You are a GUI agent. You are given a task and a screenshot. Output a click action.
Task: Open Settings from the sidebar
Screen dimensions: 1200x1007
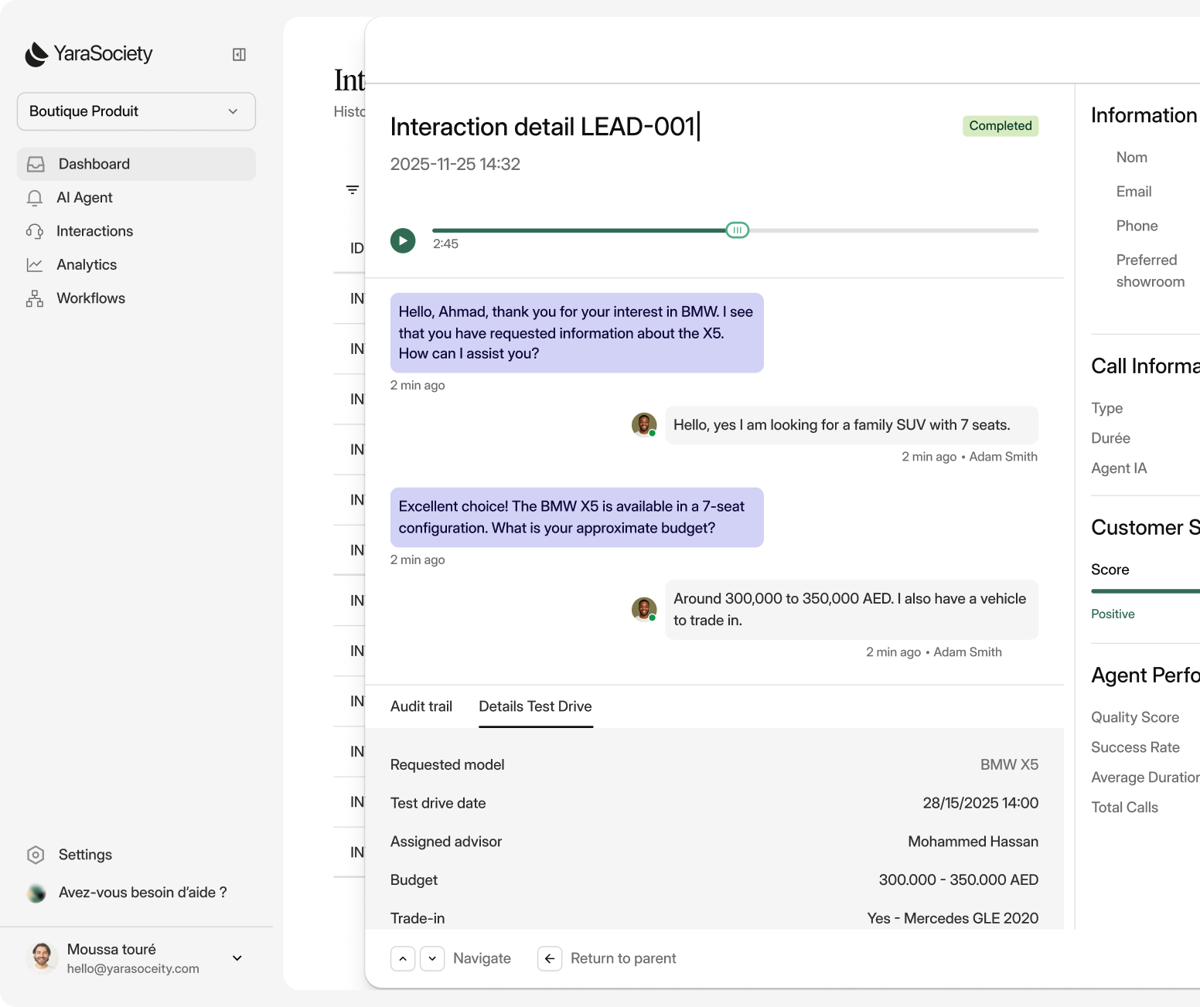coord(85,855)
